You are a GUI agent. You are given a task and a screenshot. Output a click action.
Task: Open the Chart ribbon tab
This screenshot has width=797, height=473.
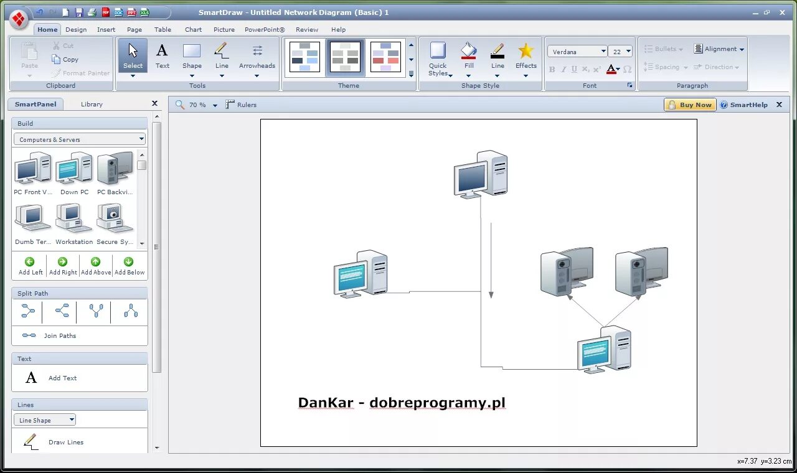193,29
